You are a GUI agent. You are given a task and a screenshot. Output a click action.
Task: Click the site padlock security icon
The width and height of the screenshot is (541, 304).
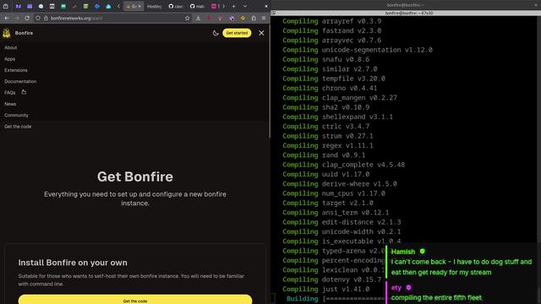tap(46, 18)
